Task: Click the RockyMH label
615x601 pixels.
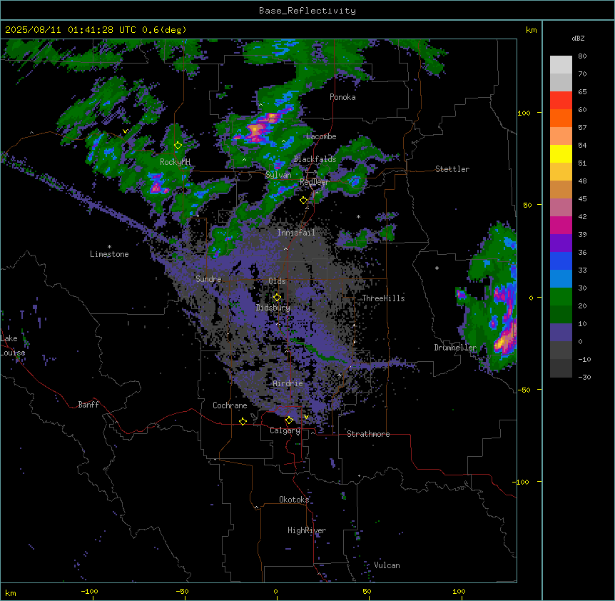Action: 175,162
